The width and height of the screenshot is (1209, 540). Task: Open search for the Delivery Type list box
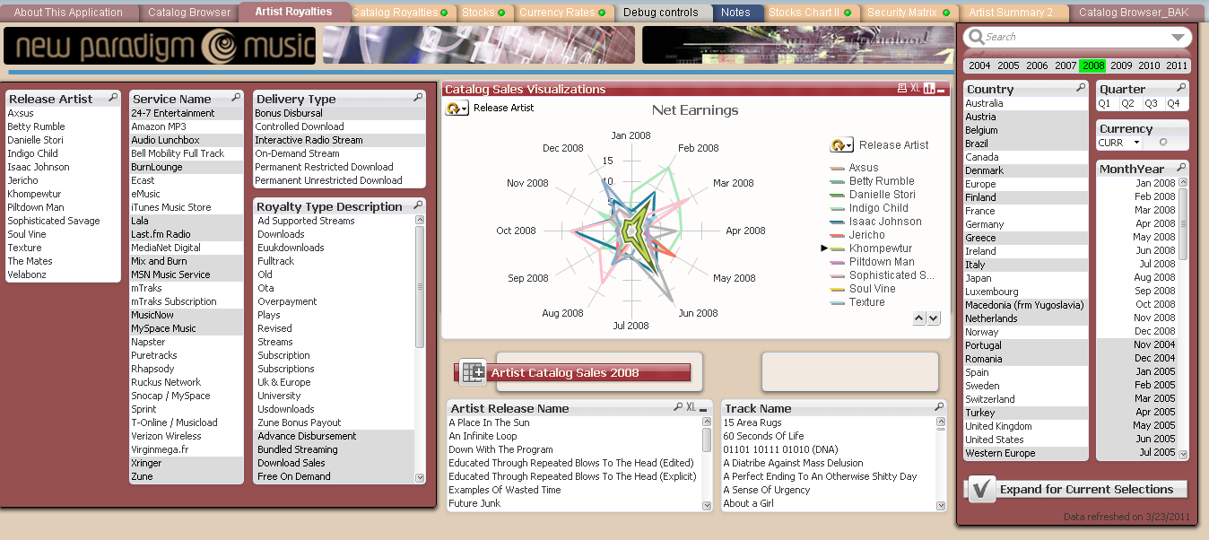pos(418,98)
